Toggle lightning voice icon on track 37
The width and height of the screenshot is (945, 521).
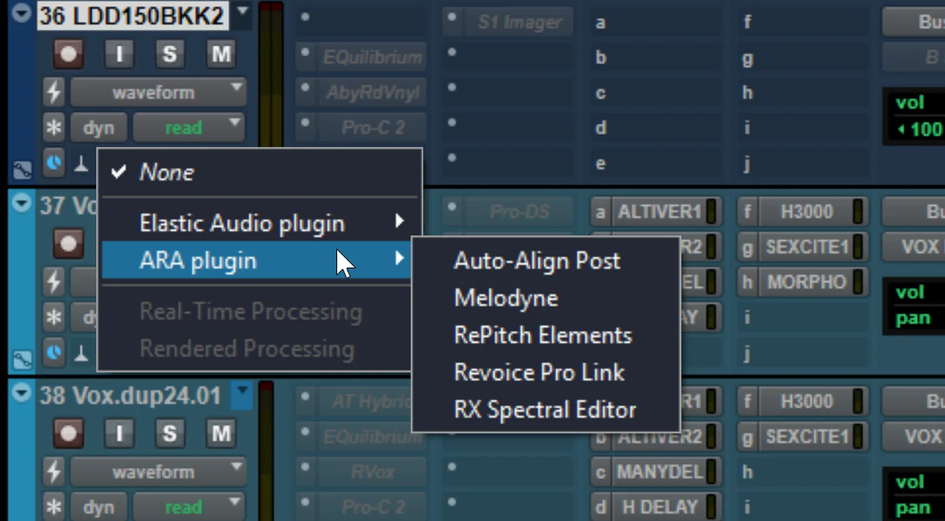[x=54, y=283]
